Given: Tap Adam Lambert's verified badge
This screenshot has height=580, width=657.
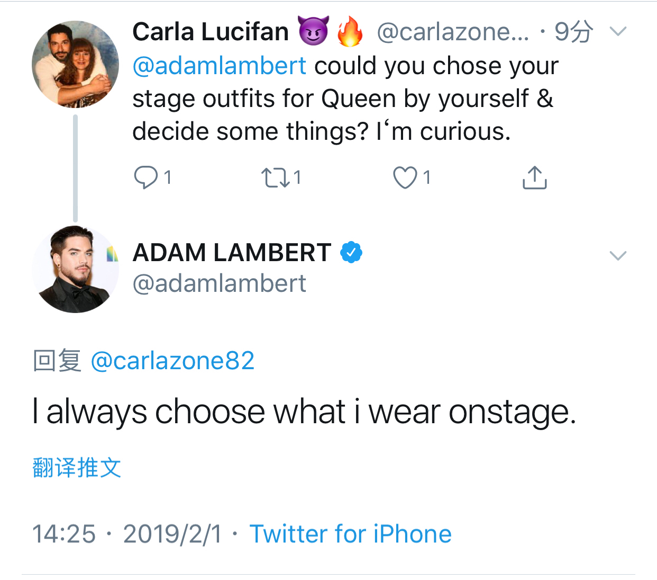Looking at the screenshot, I should (351, 253).
